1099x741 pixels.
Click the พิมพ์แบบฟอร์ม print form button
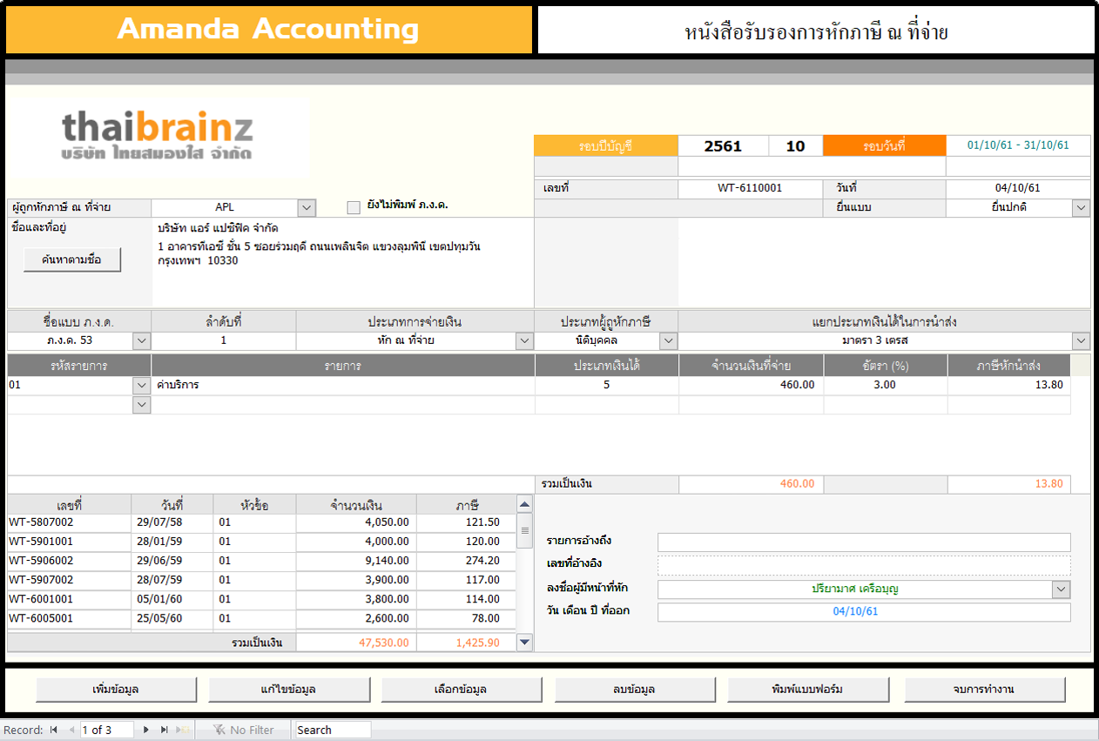[807, 690]
